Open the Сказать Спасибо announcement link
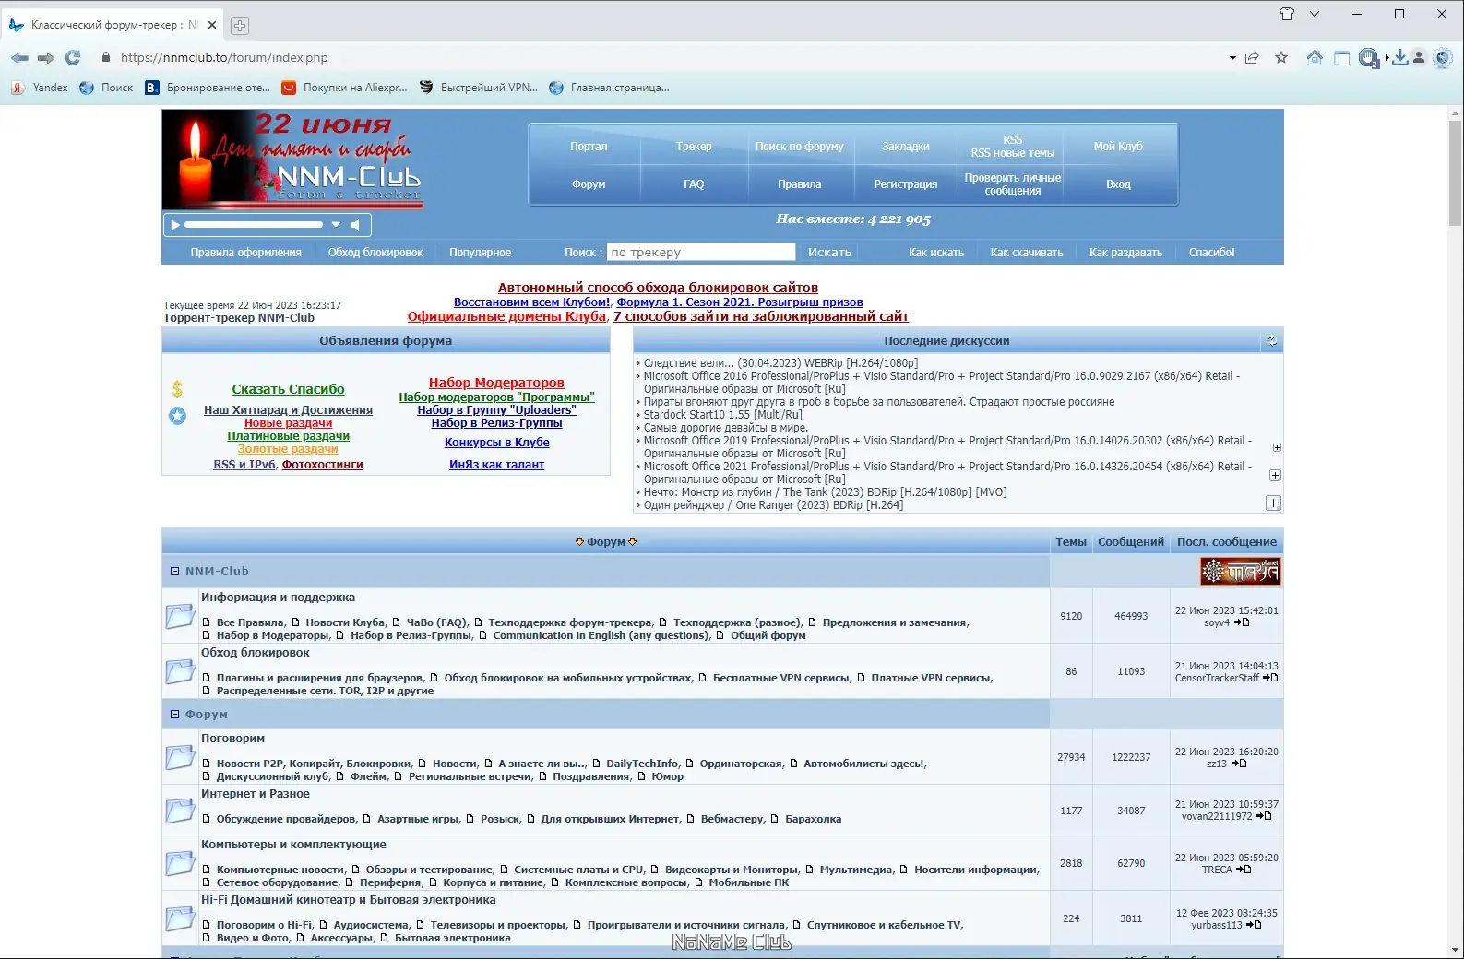The image size is (1464, 959). 288,389
